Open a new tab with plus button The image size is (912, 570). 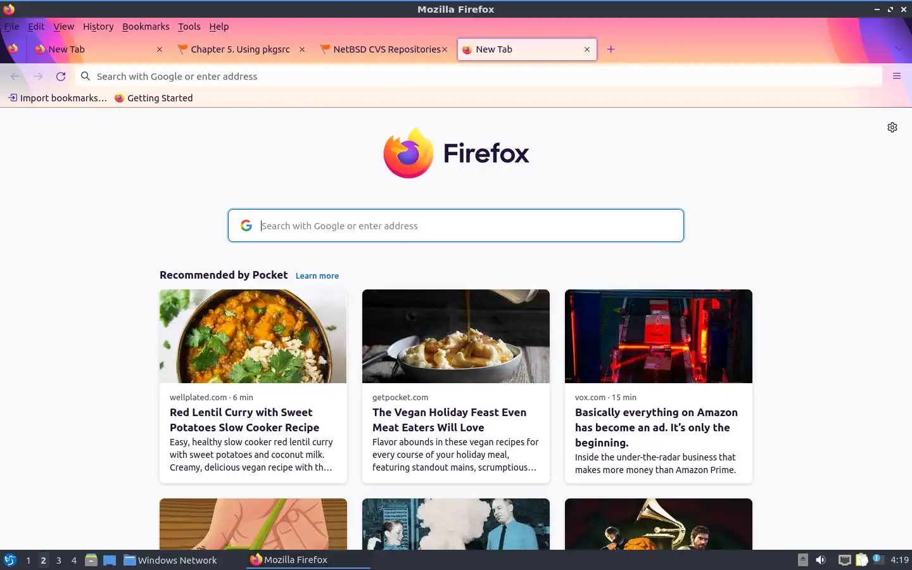pyautogui.click(x=611, y=49)
